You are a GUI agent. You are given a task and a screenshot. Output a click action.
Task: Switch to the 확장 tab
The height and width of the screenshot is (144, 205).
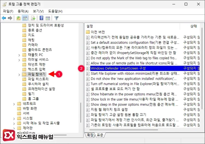[90, 135]
